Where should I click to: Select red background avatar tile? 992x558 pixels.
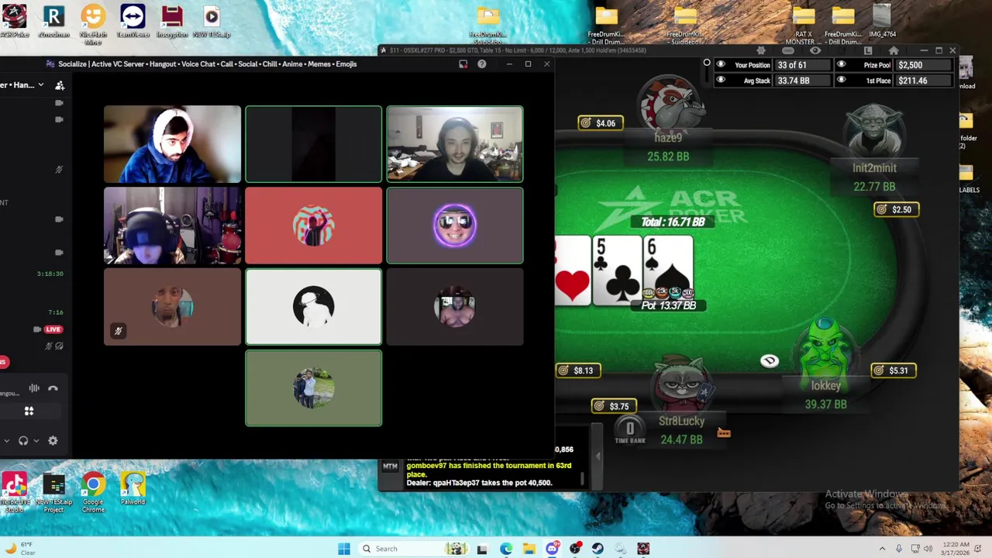tap(314, 226)
